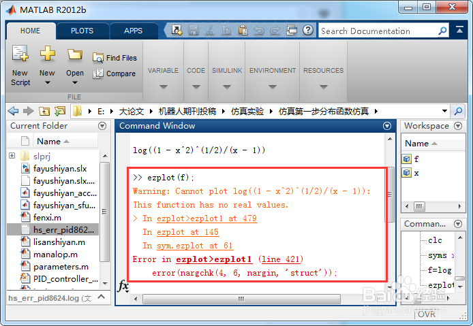Expand the RESOURCES section dropdown
Screen dimensions: 473x326
[x=323, y=87]
